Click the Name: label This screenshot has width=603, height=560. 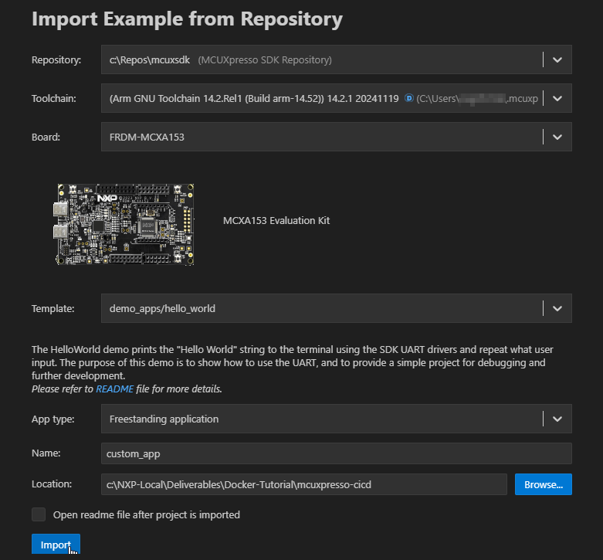point(46,453)
